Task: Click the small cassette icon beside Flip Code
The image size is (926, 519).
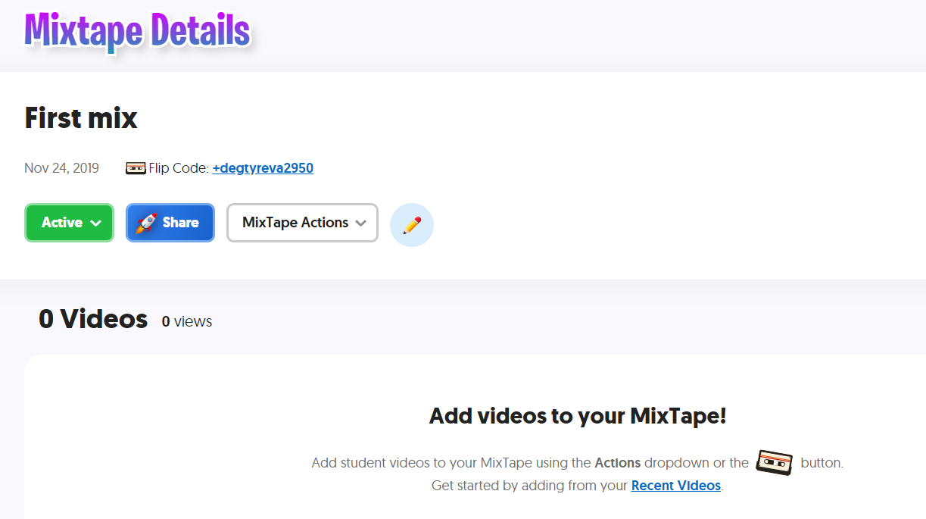Action: coord(136,168)
